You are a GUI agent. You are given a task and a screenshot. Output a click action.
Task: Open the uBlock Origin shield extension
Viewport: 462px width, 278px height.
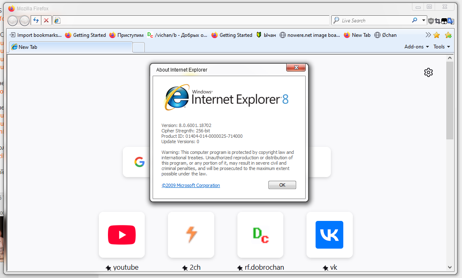(431, 21)
